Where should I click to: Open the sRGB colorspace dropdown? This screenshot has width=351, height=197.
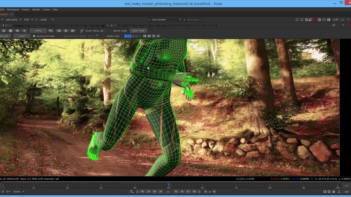(47, 20)
